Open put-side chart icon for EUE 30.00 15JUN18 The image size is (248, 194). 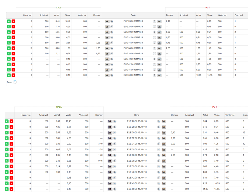point(164,133)
